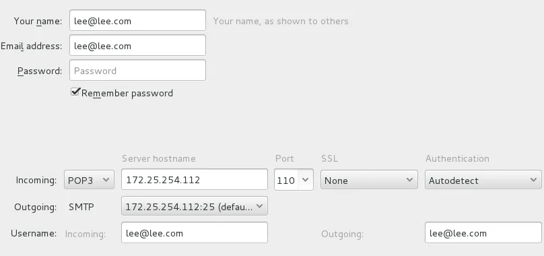Viewport: 544px width, 256px height.
Task: Click the Outgoing username text field
Action: click(483, 232)
